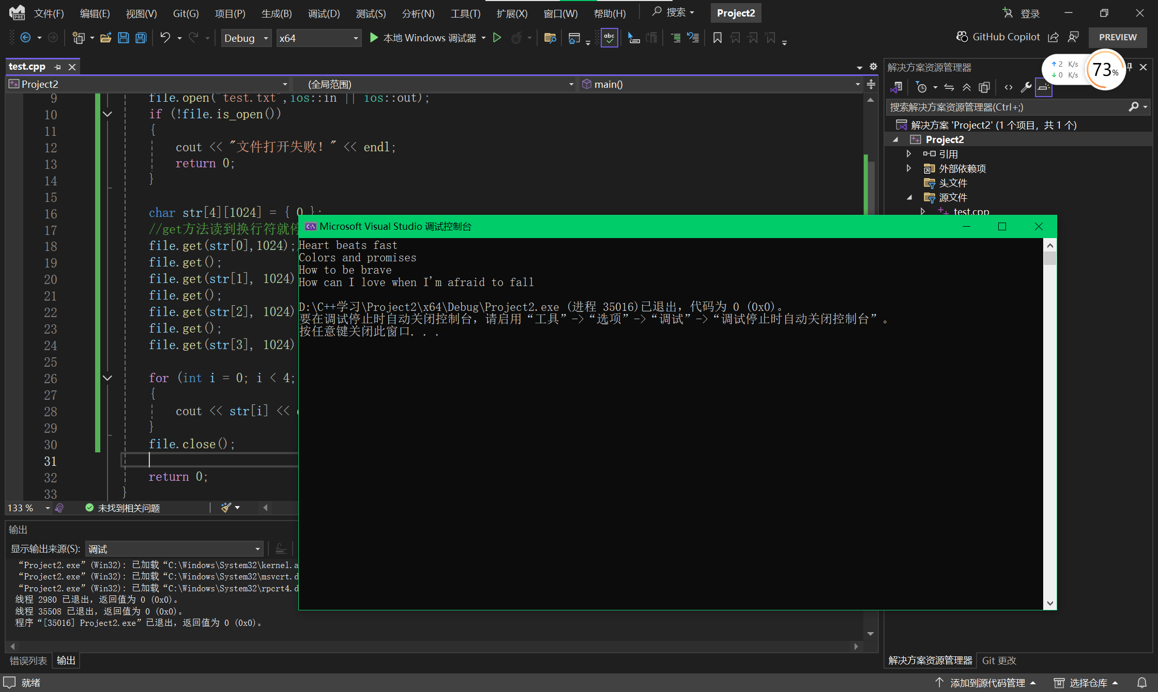Click the Save All toolbar icon

[x=141, y=38]
